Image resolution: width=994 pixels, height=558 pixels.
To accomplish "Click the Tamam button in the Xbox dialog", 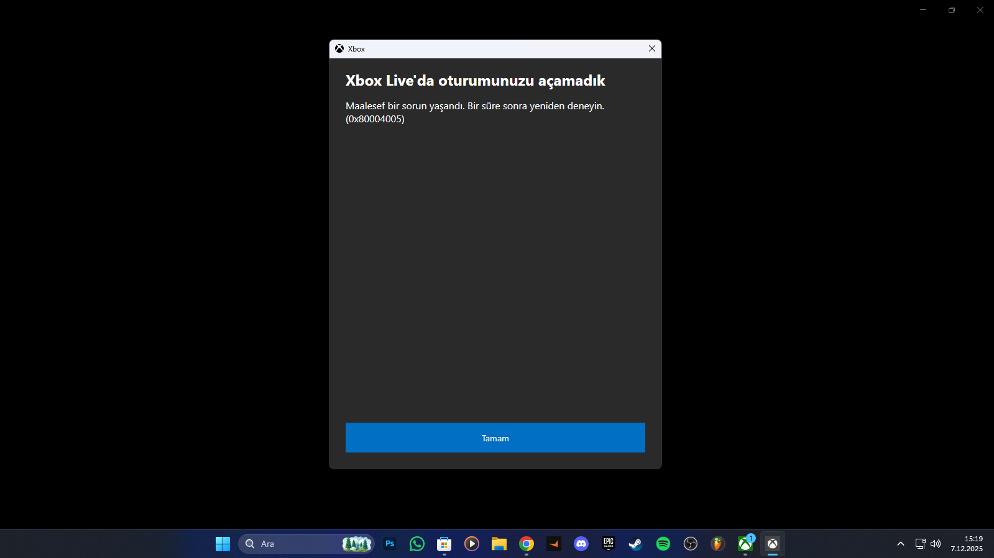I will click(x=495, y=438).
